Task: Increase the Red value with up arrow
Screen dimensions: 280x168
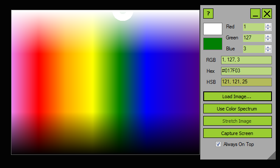Action: click(x=268, y=25)
